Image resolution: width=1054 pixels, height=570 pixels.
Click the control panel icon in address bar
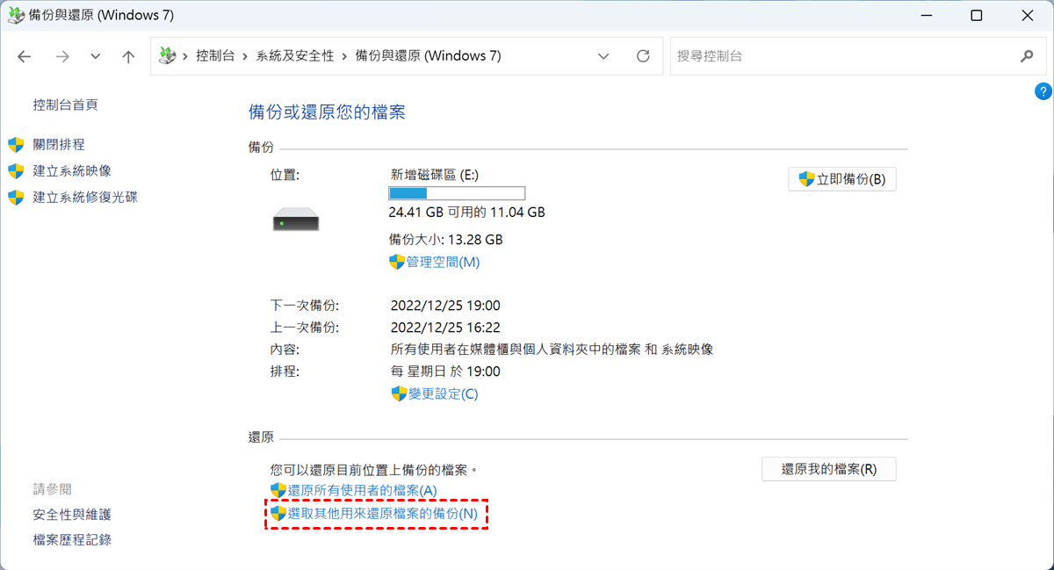pyautogui.click(x=167, y=56)
